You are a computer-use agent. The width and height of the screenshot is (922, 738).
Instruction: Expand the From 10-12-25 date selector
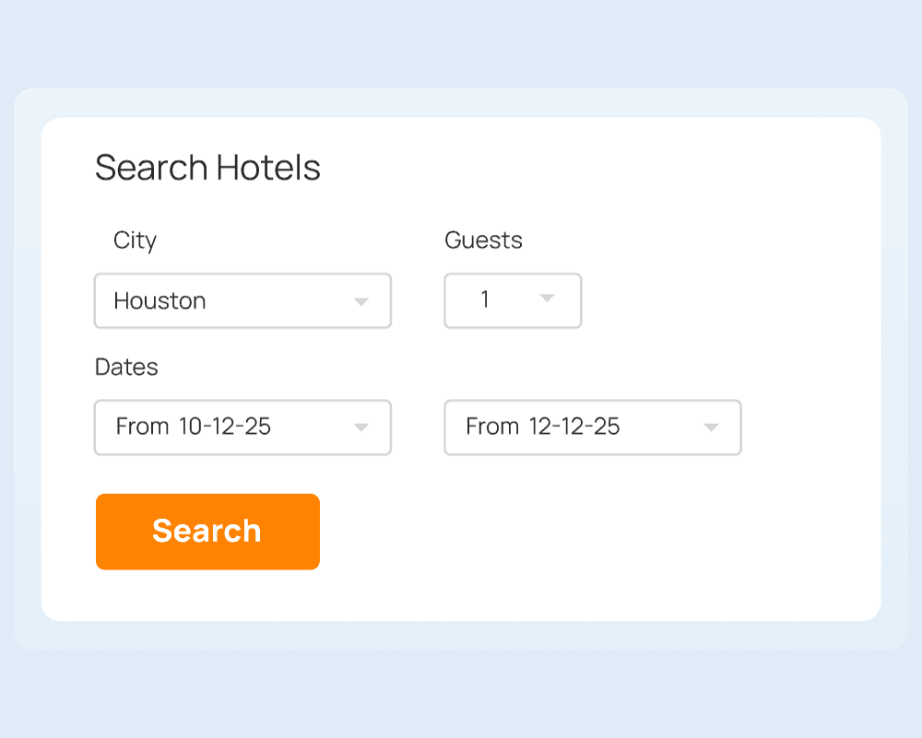[x=242, y=428]
